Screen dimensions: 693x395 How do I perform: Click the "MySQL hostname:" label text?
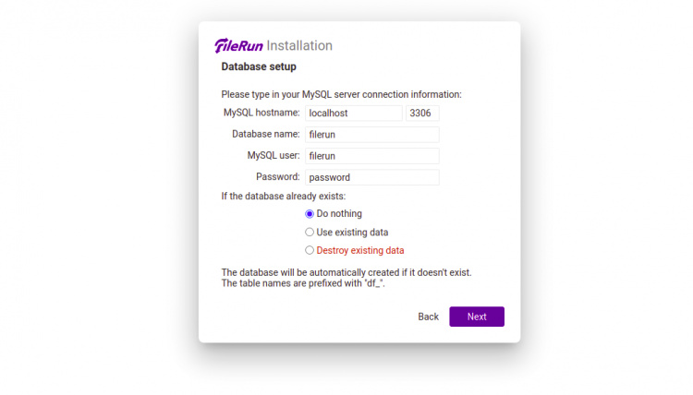tap(261, 114)
